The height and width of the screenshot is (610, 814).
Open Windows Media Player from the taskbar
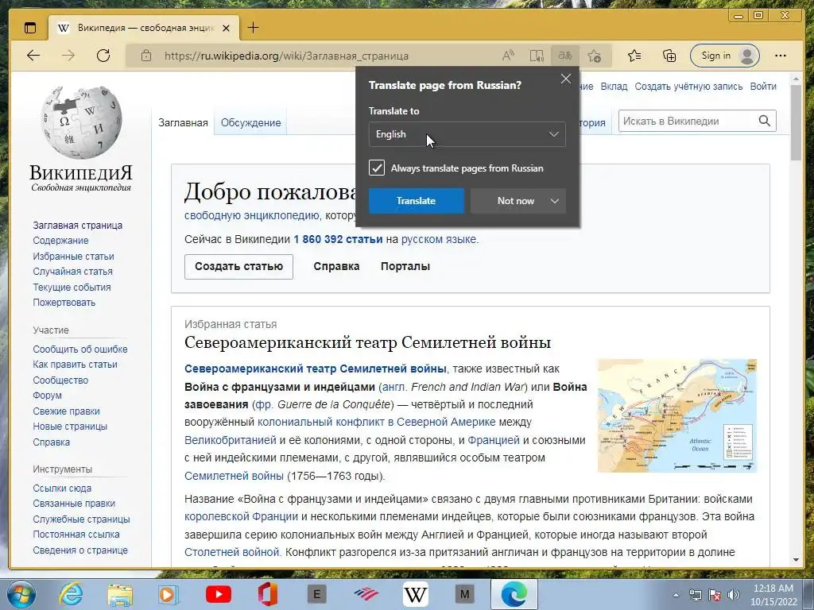169,594
